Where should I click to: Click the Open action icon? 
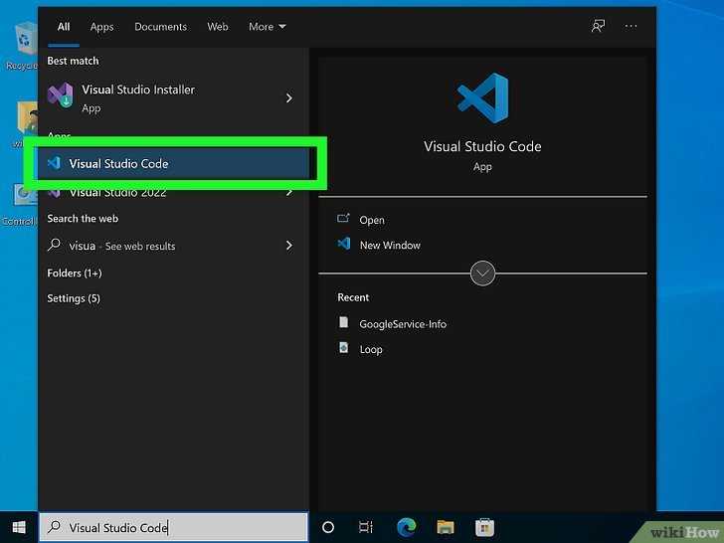point(343,219)
